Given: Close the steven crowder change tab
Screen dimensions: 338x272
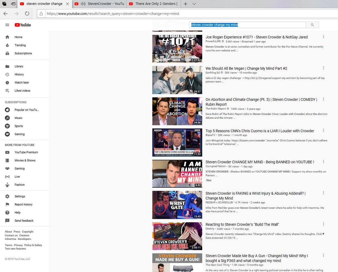Looking at the screenshot, I should [x=67, y=4].
